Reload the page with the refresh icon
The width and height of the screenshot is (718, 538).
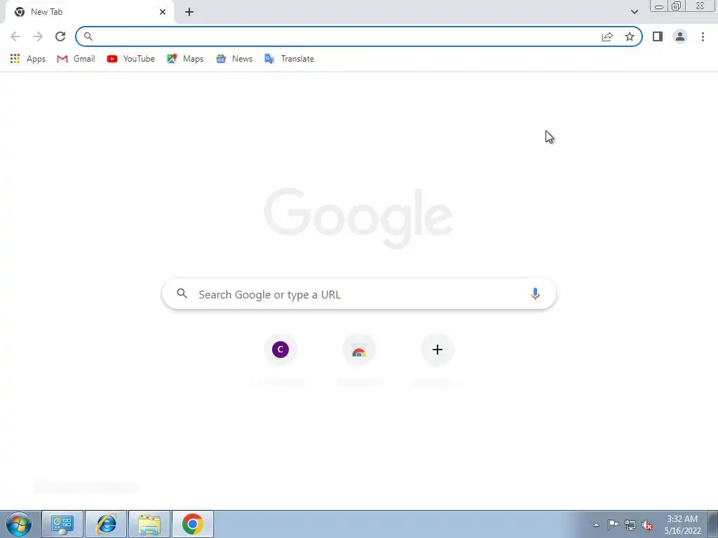click(x=60, y=36)
